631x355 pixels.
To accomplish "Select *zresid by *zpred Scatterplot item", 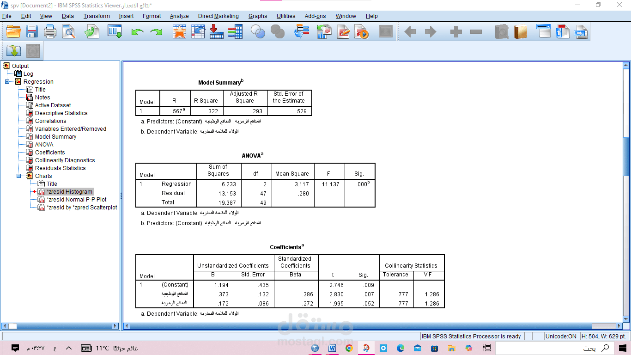I will click(82, 208).
